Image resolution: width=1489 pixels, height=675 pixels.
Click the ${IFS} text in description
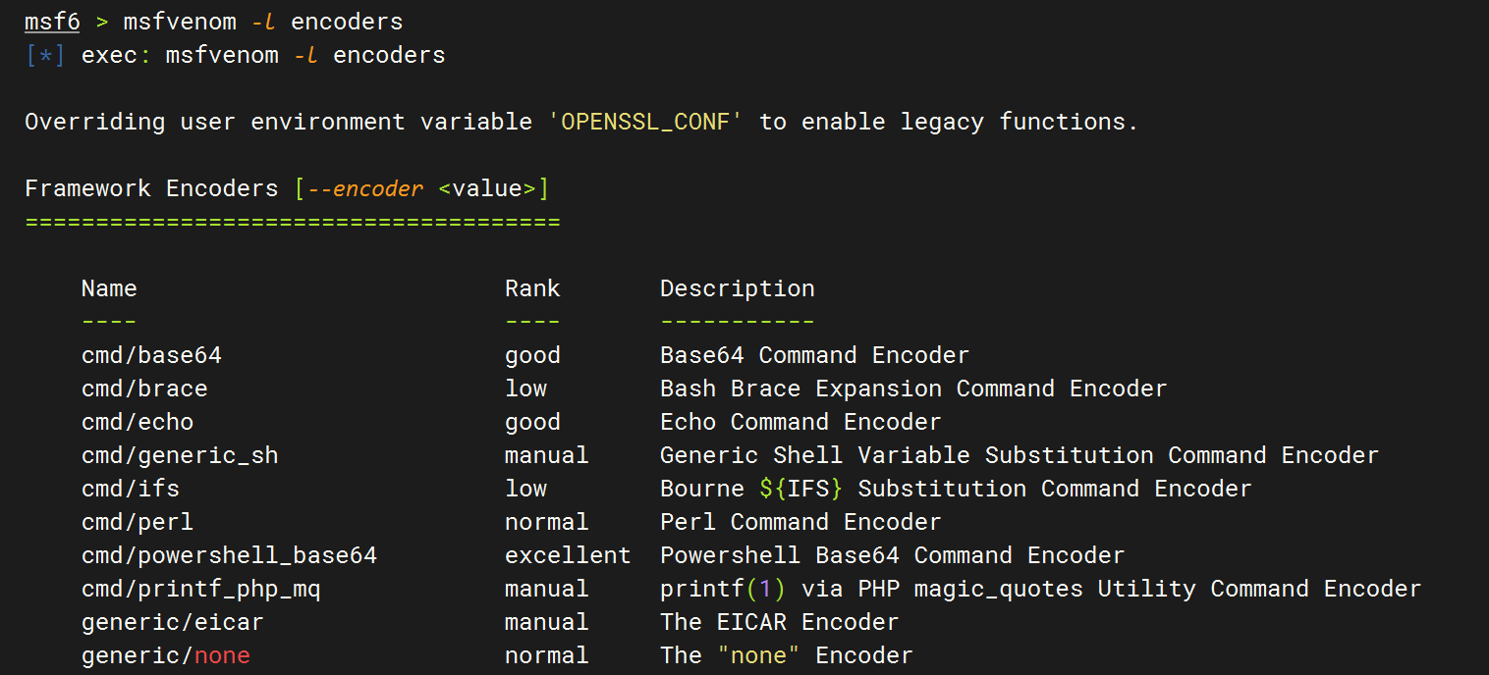[x=801, y=489]
